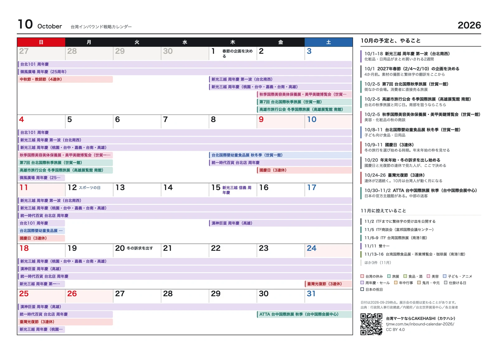The height and width of the screenshot is (352, 498).
Task: Click the 子ども・アニメ legend swatch
Action: (445, 276)
